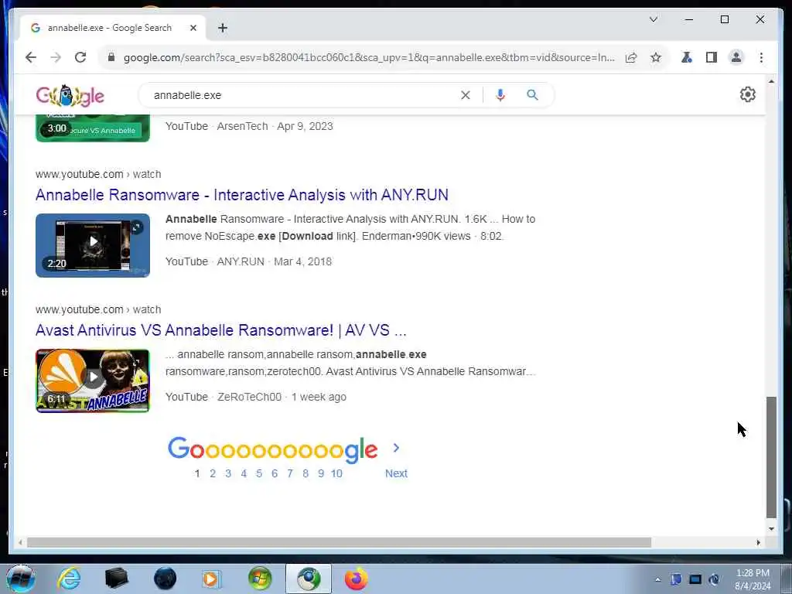Show hidden system tray icons
792x594 pixels.
[657, 579]
